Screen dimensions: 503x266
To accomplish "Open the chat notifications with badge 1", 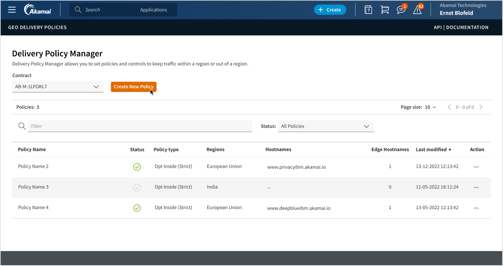I will (401, 10).
